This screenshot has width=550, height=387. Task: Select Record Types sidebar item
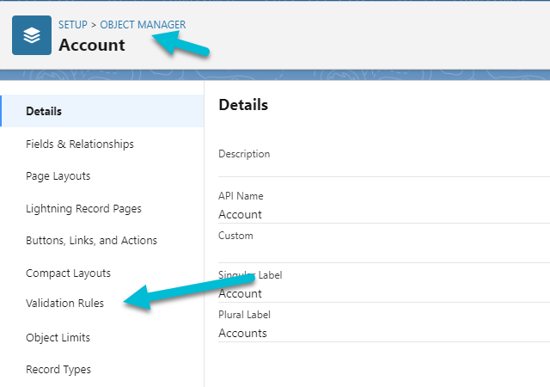click(x=58, y=370)
